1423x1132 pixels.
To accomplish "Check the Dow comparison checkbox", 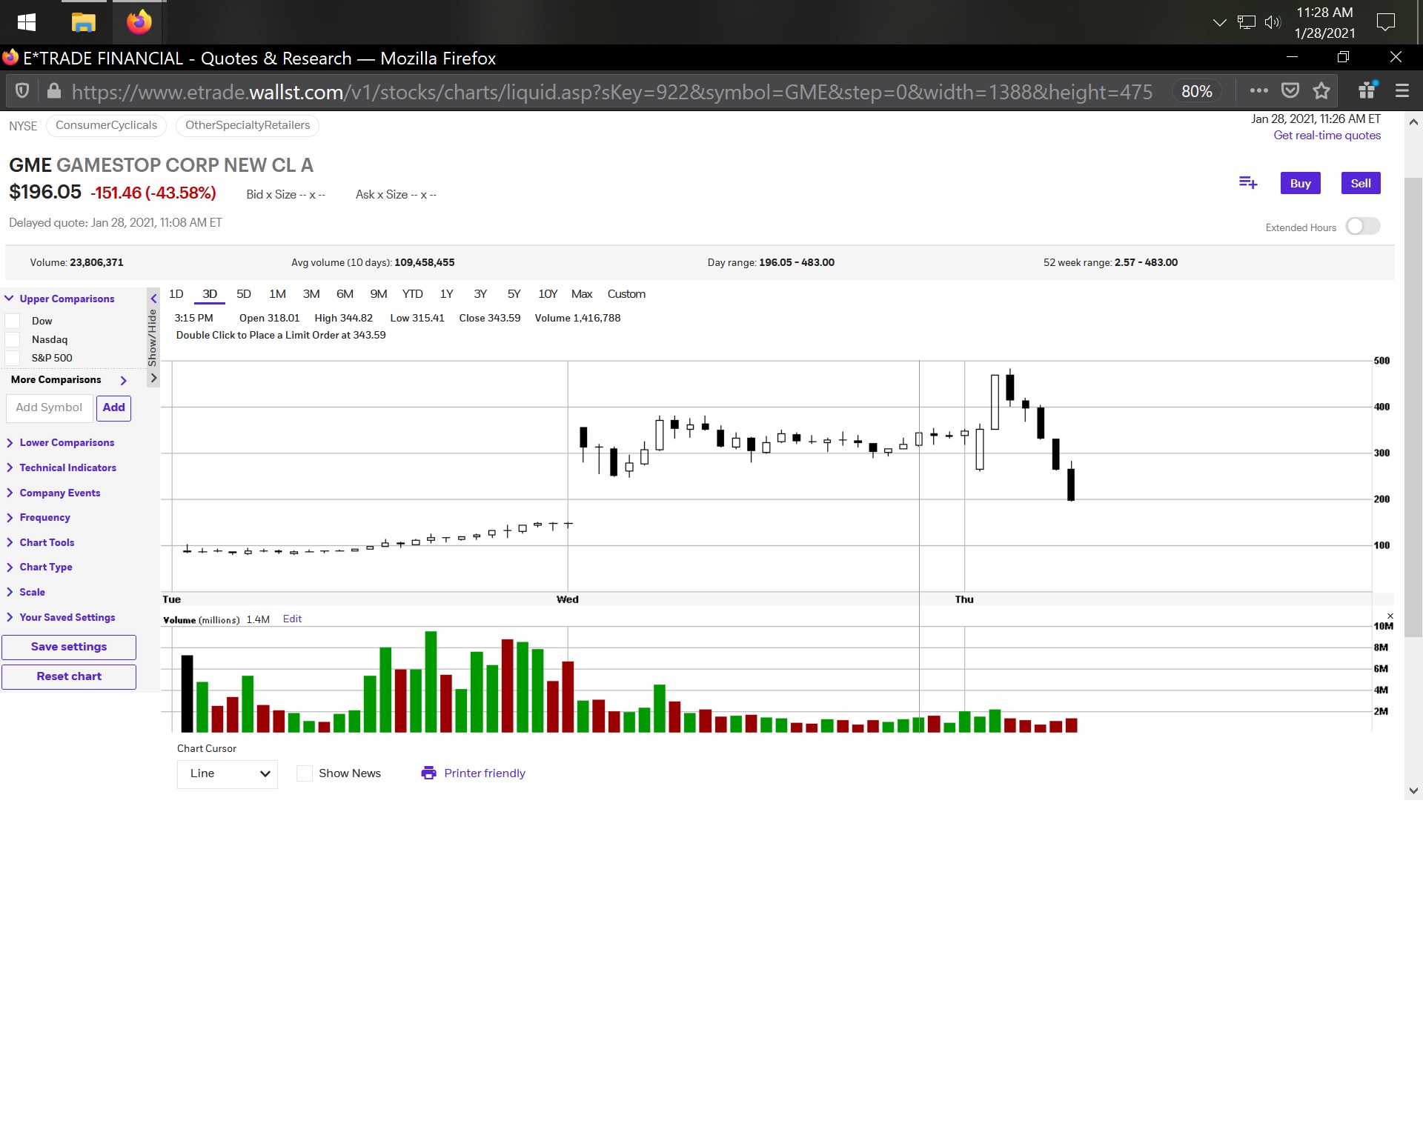I will click(13, 321).
